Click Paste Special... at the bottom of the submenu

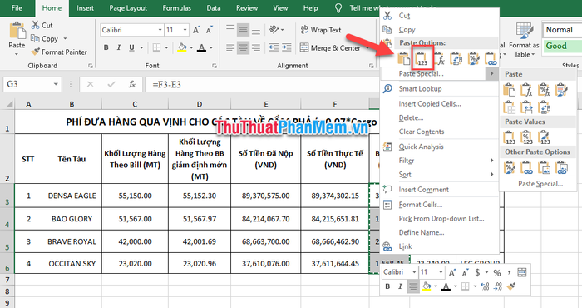(x=540, y=184)
